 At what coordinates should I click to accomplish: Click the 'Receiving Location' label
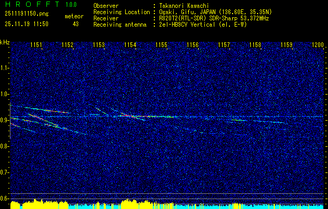[122, 12]
